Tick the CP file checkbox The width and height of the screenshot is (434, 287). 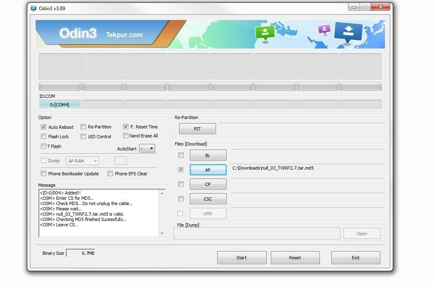[181, 184]
